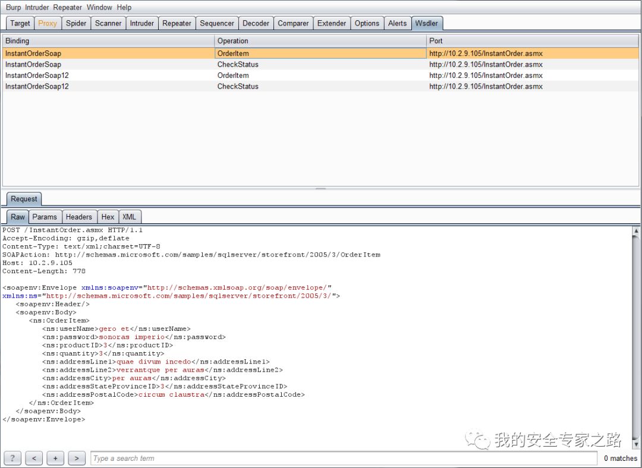Click the password value 'sonoras imperio'
This screenshot has height=468, width=642.
pyautogui.click(x=131, y=337)
